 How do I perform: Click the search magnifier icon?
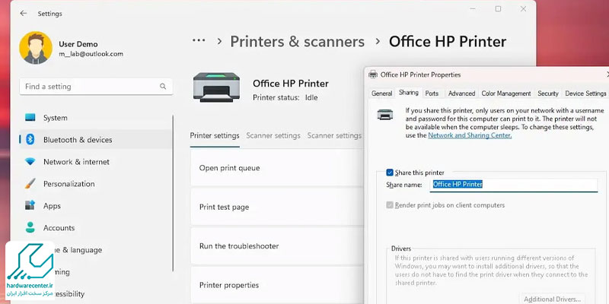click(x=163, y=87)
